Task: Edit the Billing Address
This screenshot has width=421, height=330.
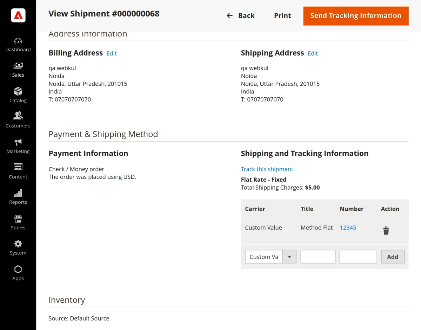Action: 112,54
